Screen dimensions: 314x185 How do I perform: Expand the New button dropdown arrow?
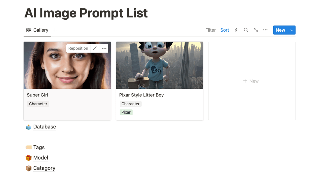coord(292,30)
